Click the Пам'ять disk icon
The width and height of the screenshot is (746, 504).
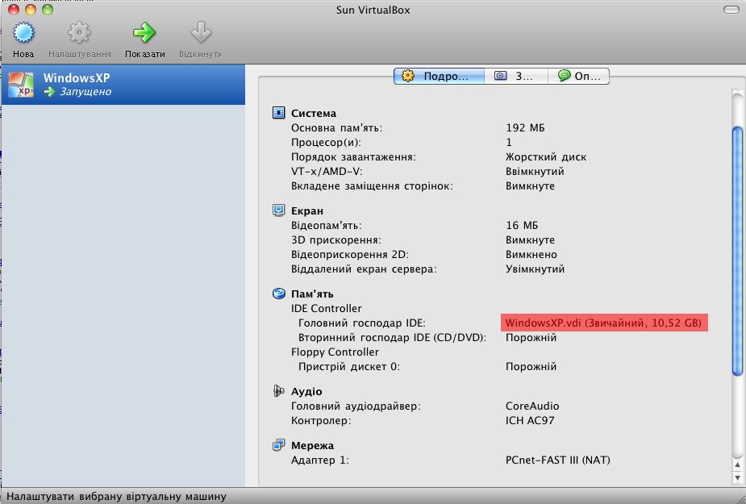pos(278,294)
